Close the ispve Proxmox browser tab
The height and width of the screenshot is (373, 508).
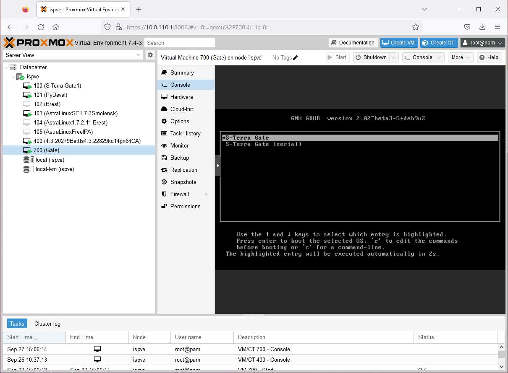(x=123, y=9)
